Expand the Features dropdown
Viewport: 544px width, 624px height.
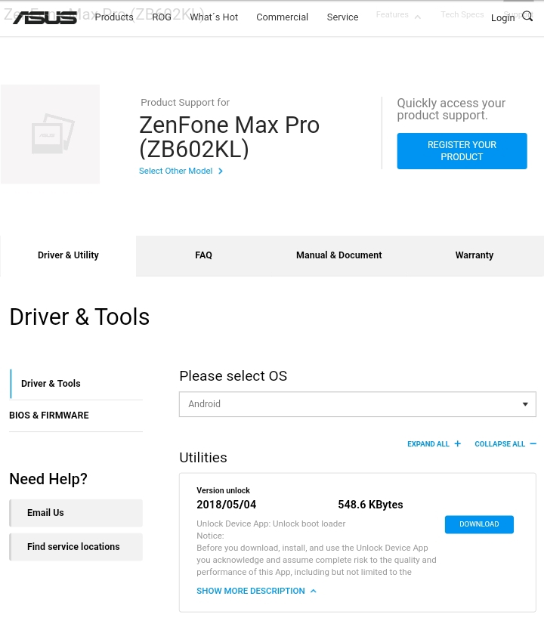point(398,15)
